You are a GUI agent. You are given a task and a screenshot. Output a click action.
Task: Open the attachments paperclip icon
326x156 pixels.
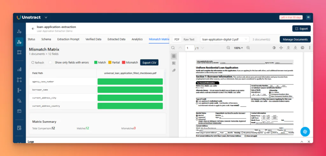174,70
